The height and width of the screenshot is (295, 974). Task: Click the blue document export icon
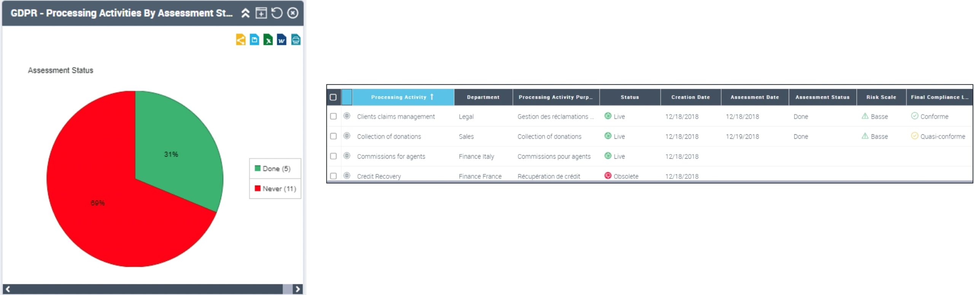click(254, 40)
